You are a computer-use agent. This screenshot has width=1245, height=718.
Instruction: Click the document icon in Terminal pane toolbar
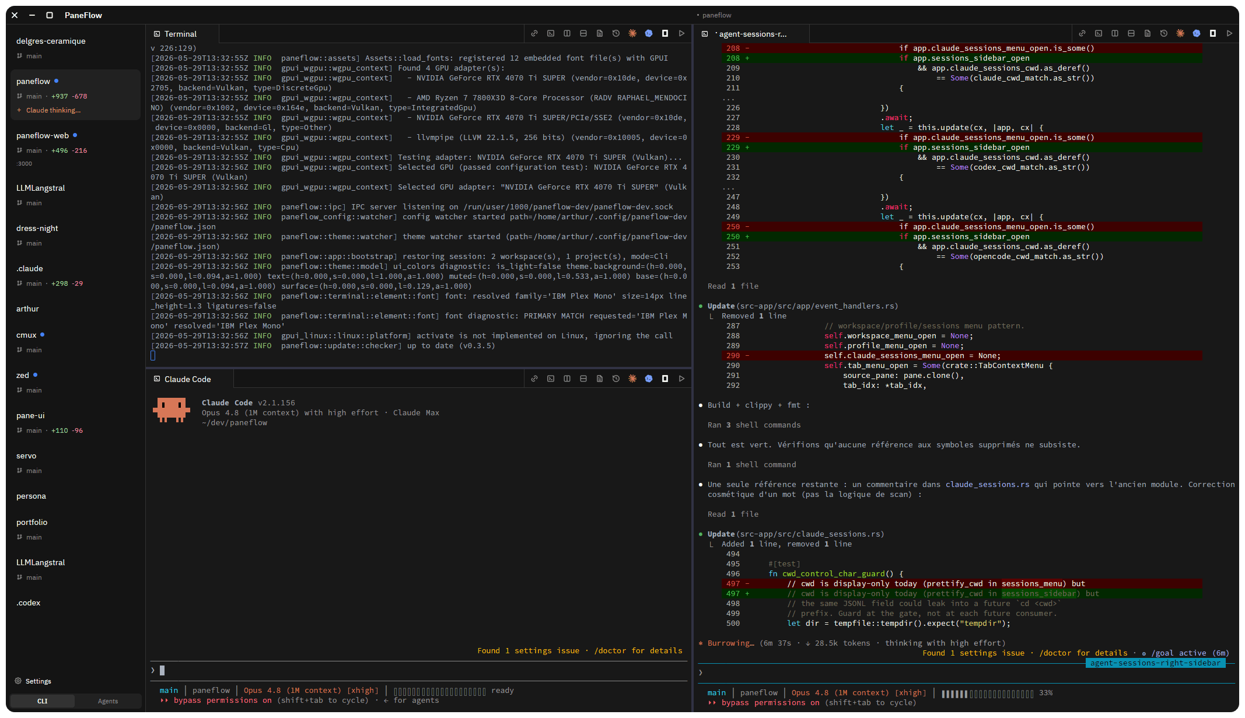(x=600, y=34)
